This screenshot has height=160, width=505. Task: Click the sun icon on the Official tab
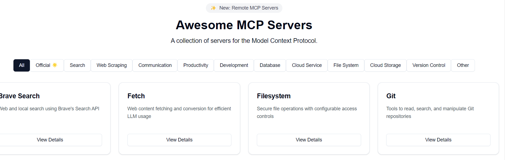click(55, 65)
